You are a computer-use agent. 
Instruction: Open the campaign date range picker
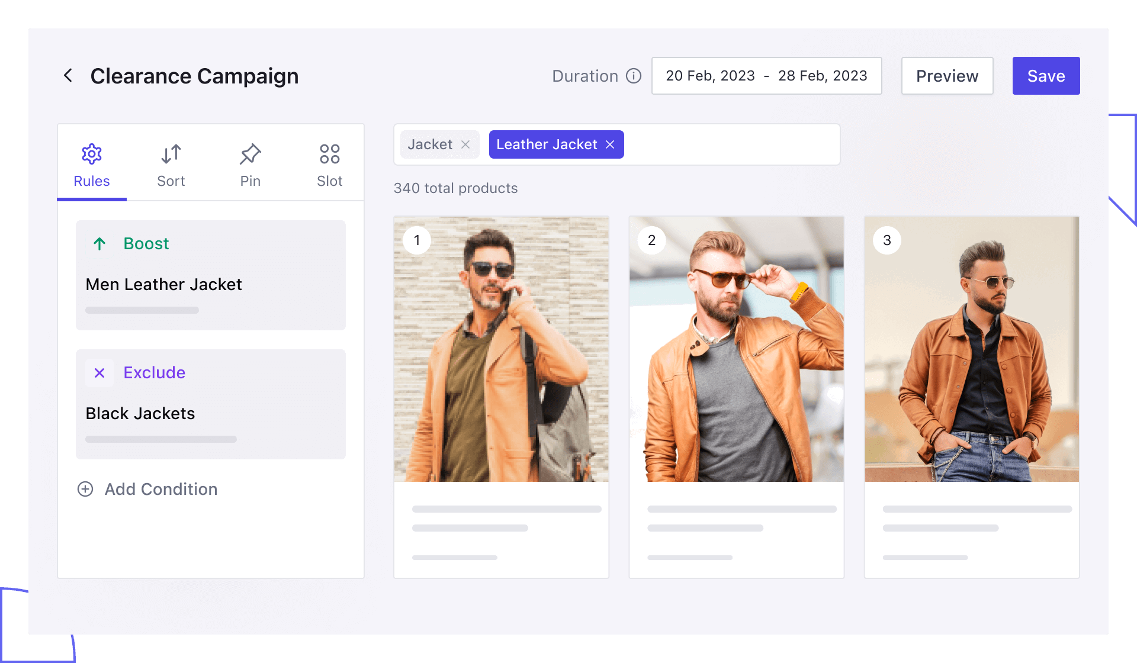[766, 76]
